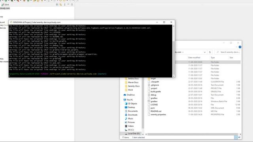Image resolution: width=253 pixels, height=142 pixels.
Task: Refresh the File Explorer folder view
Action: click(210, 52)
